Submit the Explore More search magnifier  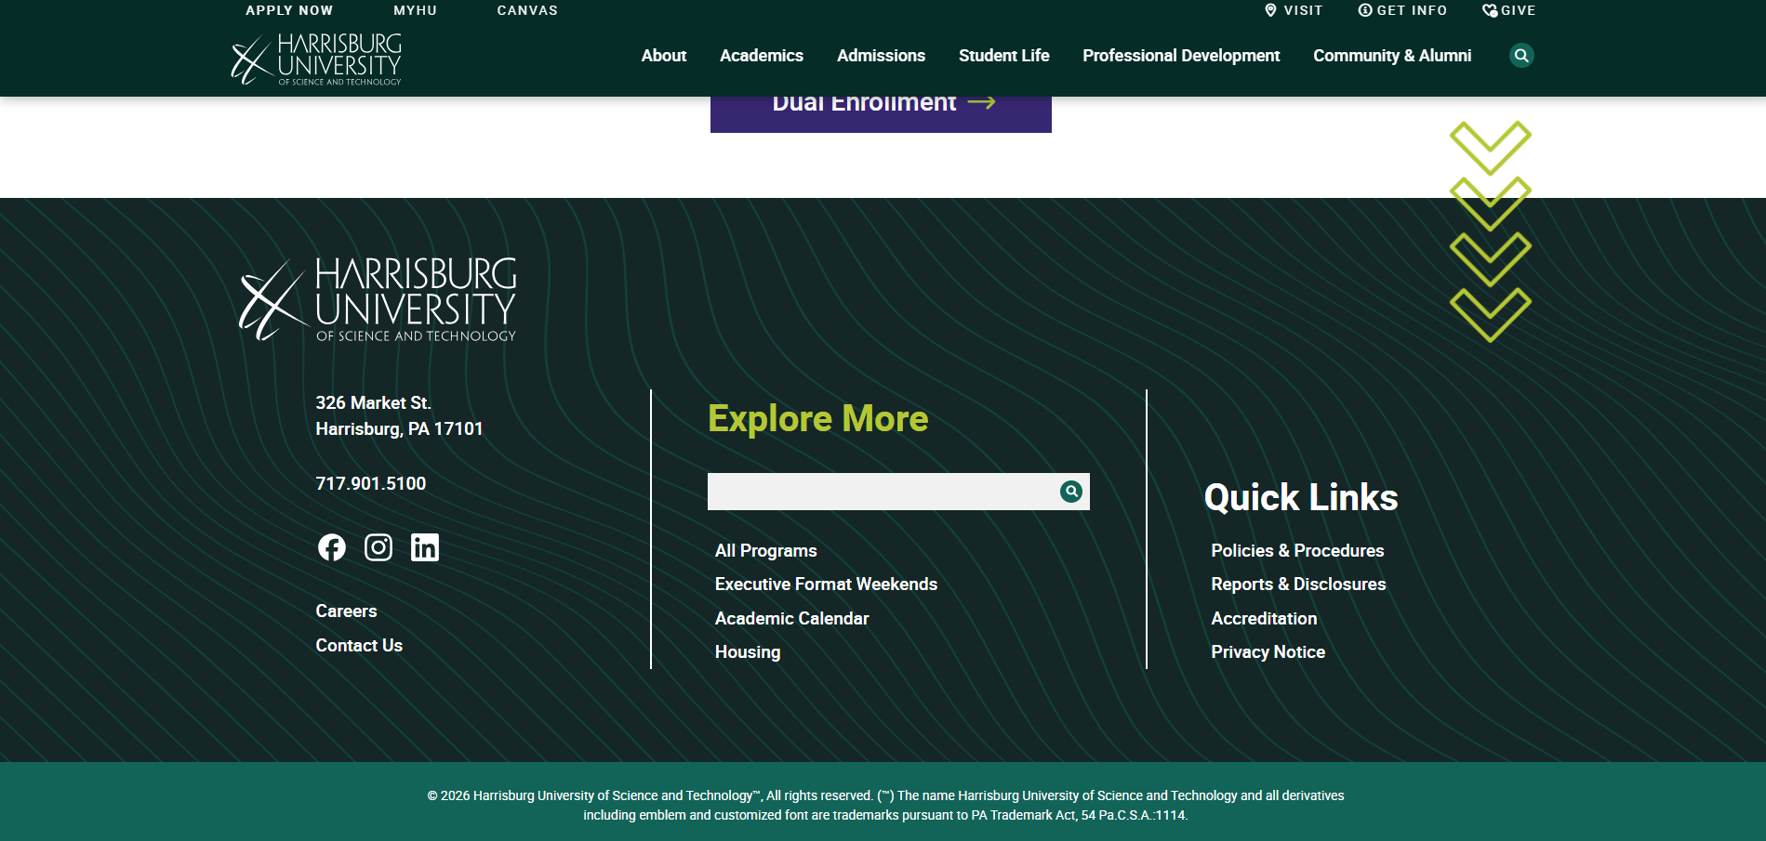pos(1071,492)
